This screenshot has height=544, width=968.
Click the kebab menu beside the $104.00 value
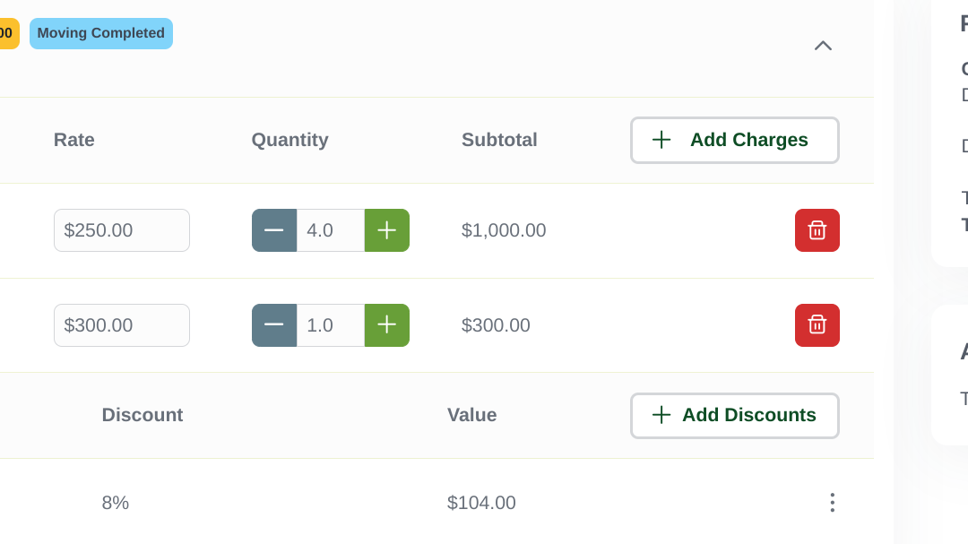(832, 503)
